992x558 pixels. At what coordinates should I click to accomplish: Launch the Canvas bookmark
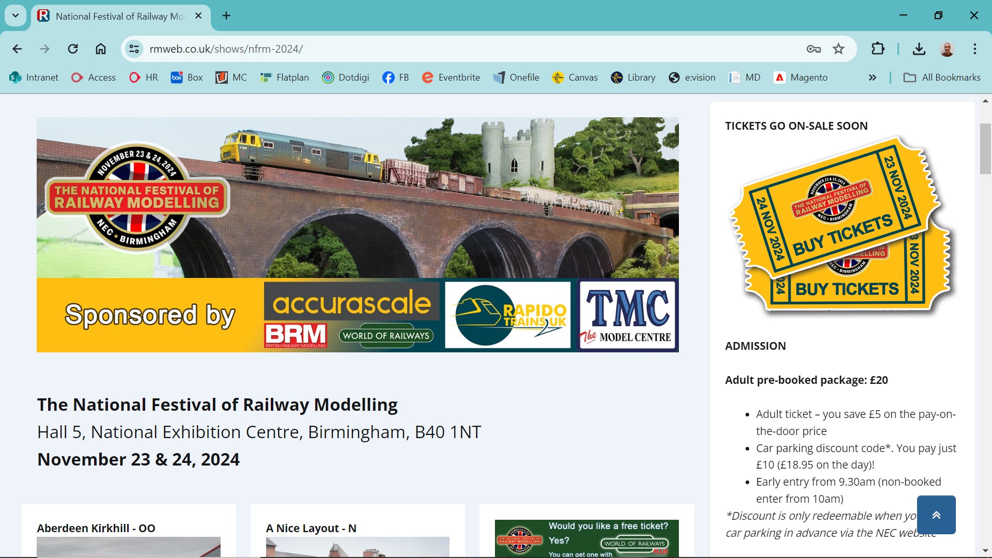pos(575,78)
